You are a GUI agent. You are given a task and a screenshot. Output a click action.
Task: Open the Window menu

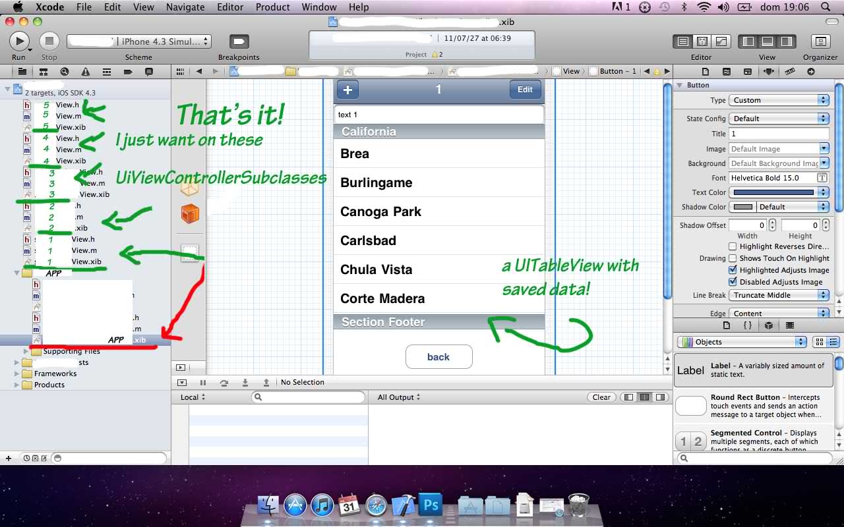[319, 7]
